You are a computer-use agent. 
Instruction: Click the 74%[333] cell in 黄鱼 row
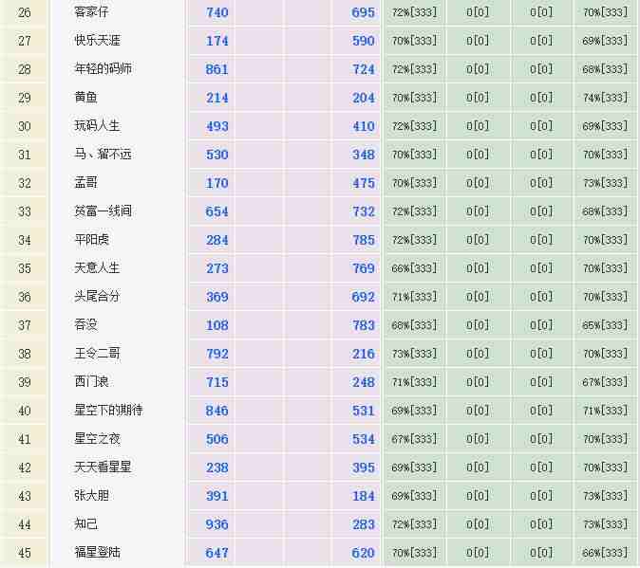[x=605, y=98]
